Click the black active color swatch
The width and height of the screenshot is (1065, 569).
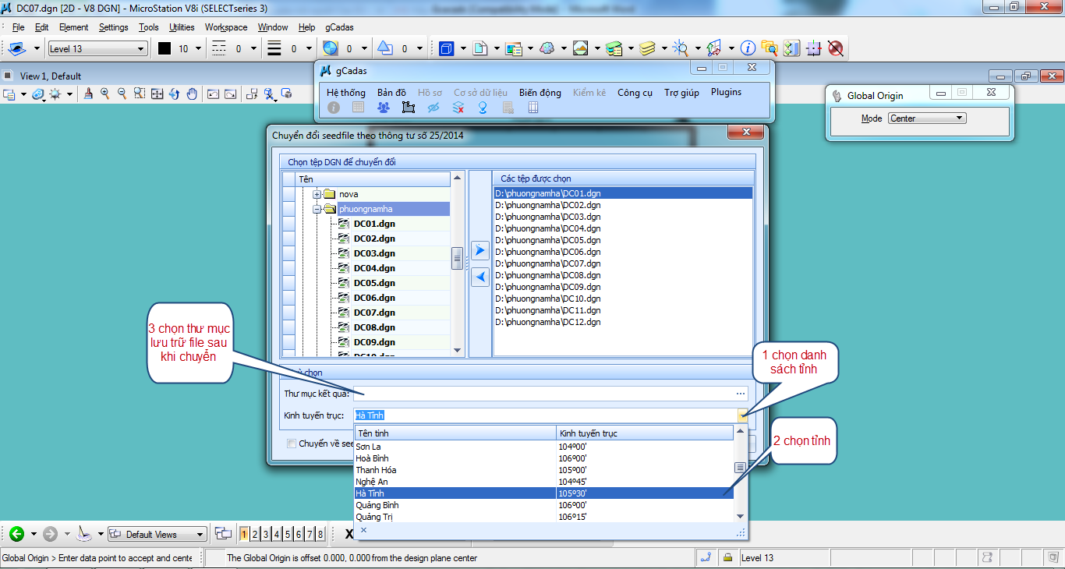pos(165,48)
